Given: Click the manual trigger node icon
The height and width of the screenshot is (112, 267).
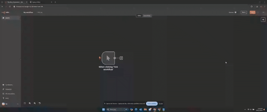Looking at the screenshot, I should tap(108, 58).
